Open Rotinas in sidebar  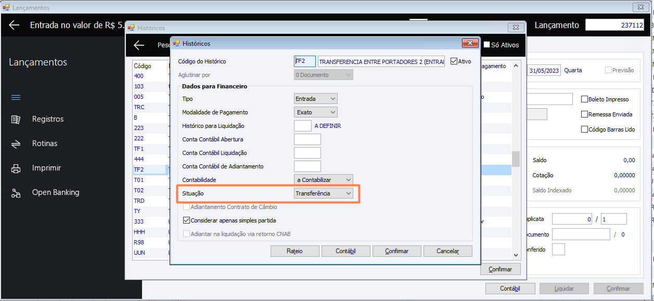coord(45,143)
